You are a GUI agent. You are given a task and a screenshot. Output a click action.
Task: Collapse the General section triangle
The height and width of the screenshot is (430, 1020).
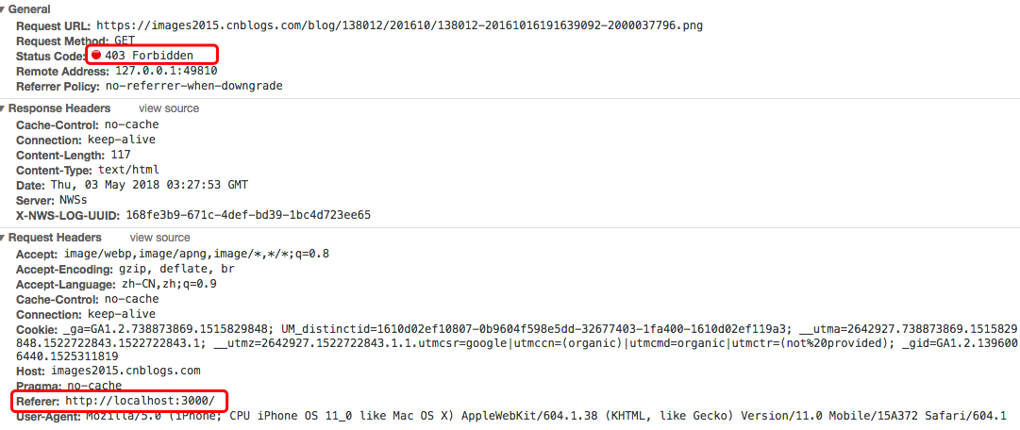pos(4,9)
